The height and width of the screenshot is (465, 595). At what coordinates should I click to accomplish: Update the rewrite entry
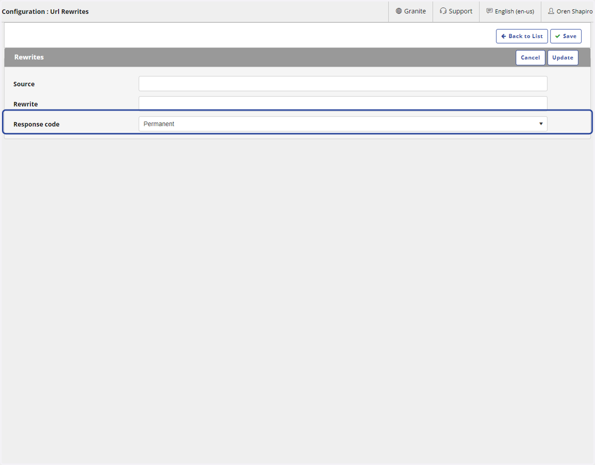click(563, 58)
